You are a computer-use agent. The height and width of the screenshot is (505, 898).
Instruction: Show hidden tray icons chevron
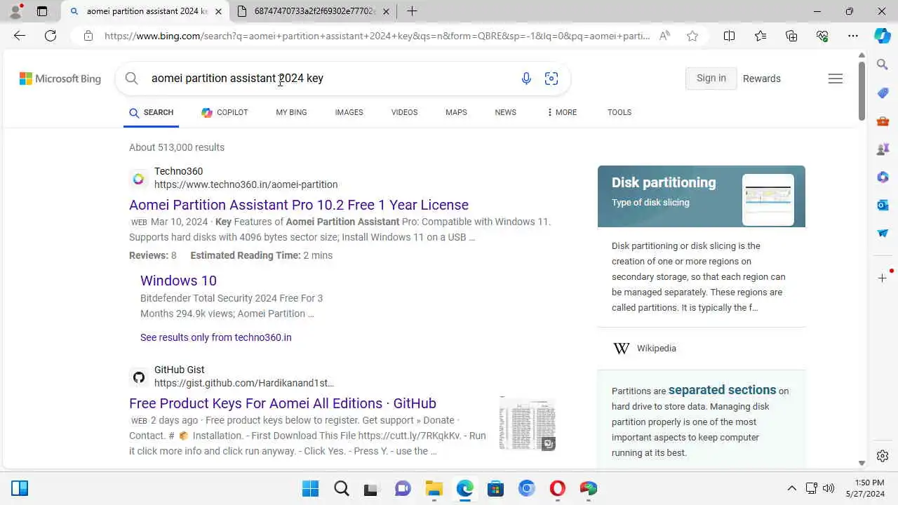[x=792, y=488]
